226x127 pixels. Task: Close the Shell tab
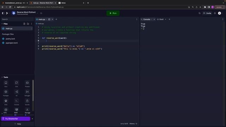pos(166,19)
